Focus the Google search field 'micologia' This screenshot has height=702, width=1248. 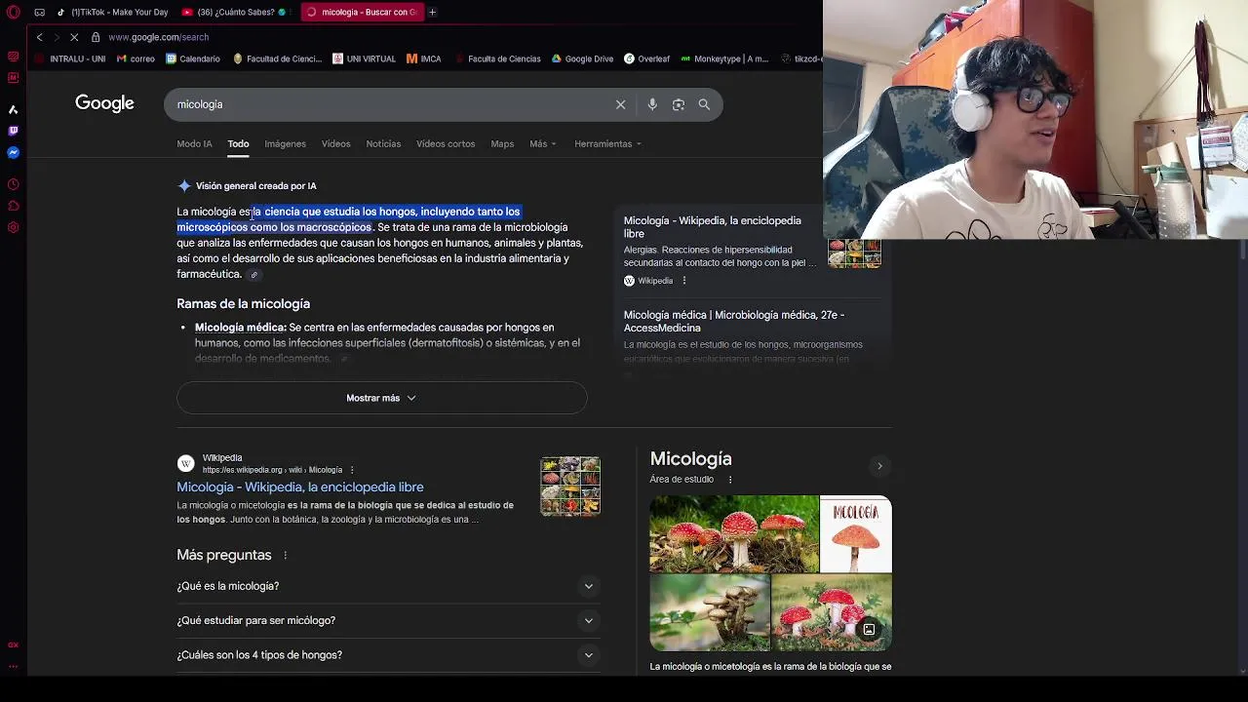(x=390, y=104)
